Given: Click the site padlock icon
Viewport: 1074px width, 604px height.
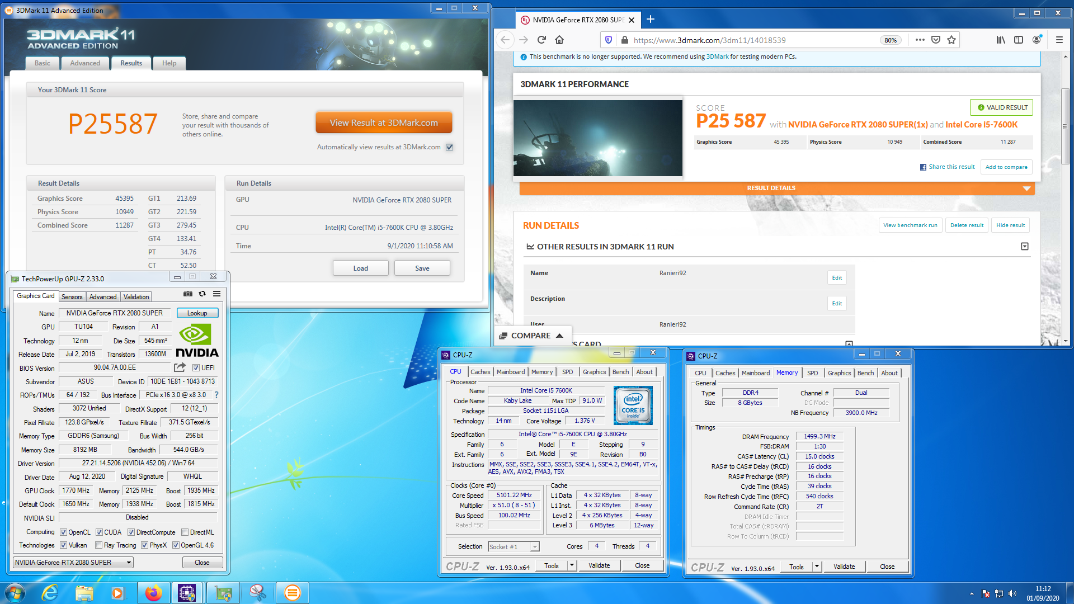Looking at the screenshot, I should [624, 40].
